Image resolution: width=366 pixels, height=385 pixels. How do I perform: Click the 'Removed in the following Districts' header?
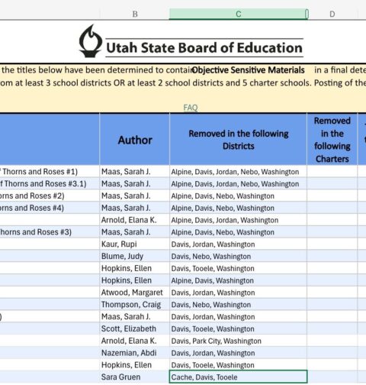coord(238,140)
